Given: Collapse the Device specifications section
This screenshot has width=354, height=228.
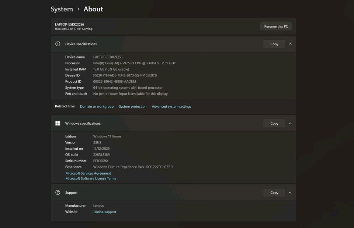Looking at the screenshot, I should (290, 44).
